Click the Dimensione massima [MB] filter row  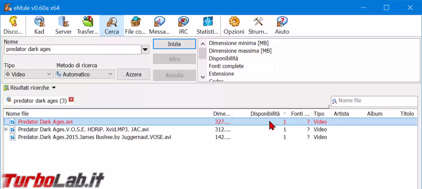click(313, 51)
